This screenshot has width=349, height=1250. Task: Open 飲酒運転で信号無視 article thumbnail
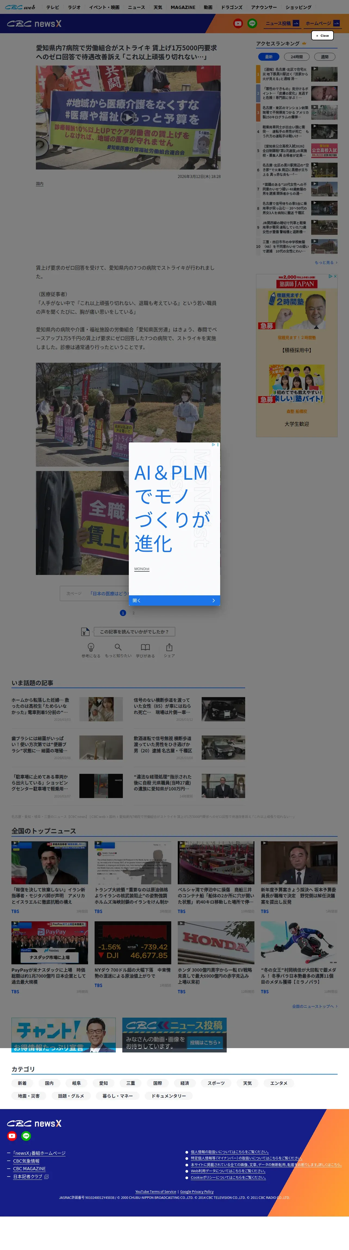point(223,747)
